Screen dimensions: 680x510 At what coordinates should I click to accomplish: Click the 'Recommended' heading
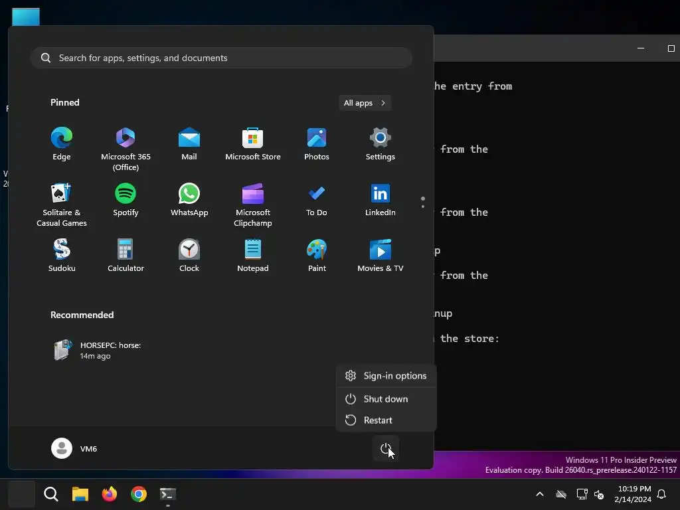pyautogui.click(x=82, y=315)
